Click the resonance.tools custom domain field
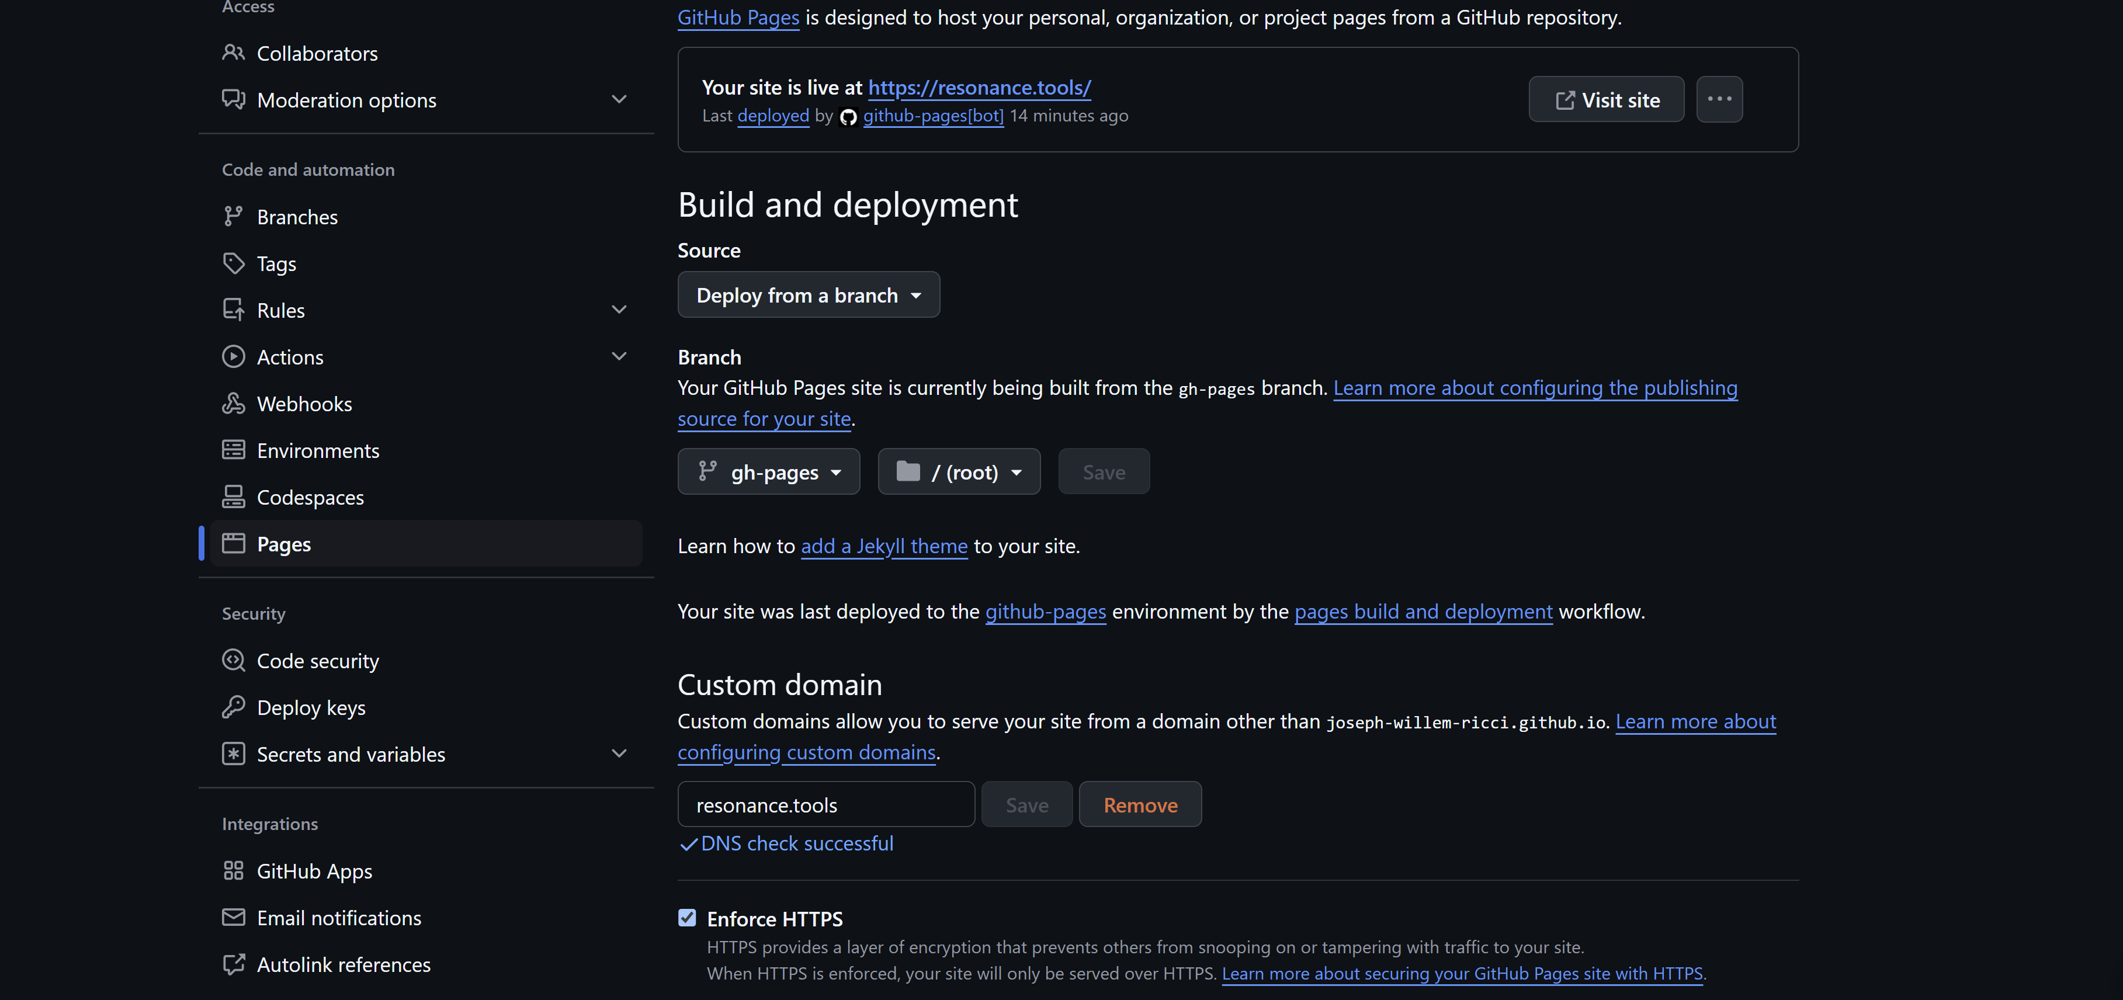 (x=825, y=805)
